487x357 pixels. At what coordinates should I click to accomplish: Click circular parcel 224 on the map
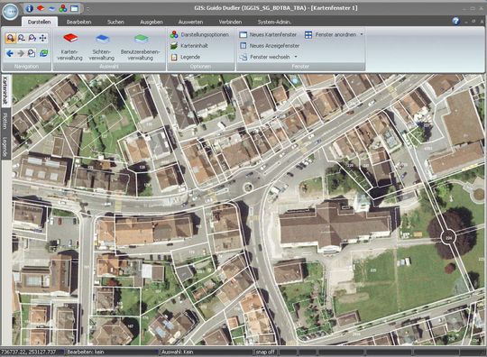[448, 237]
